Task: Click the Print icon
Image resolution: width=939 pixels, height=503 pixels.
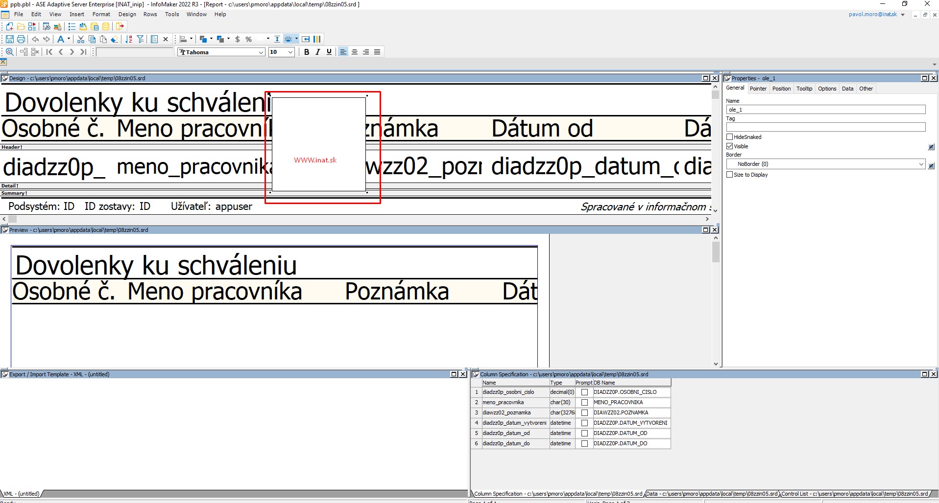Action: (x=21, y=39)
